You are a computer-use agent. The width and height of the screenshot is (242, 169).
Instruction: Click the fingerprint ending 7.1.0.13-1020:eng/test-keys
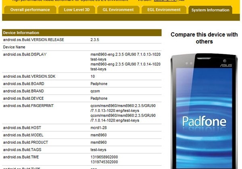point(123,108)
